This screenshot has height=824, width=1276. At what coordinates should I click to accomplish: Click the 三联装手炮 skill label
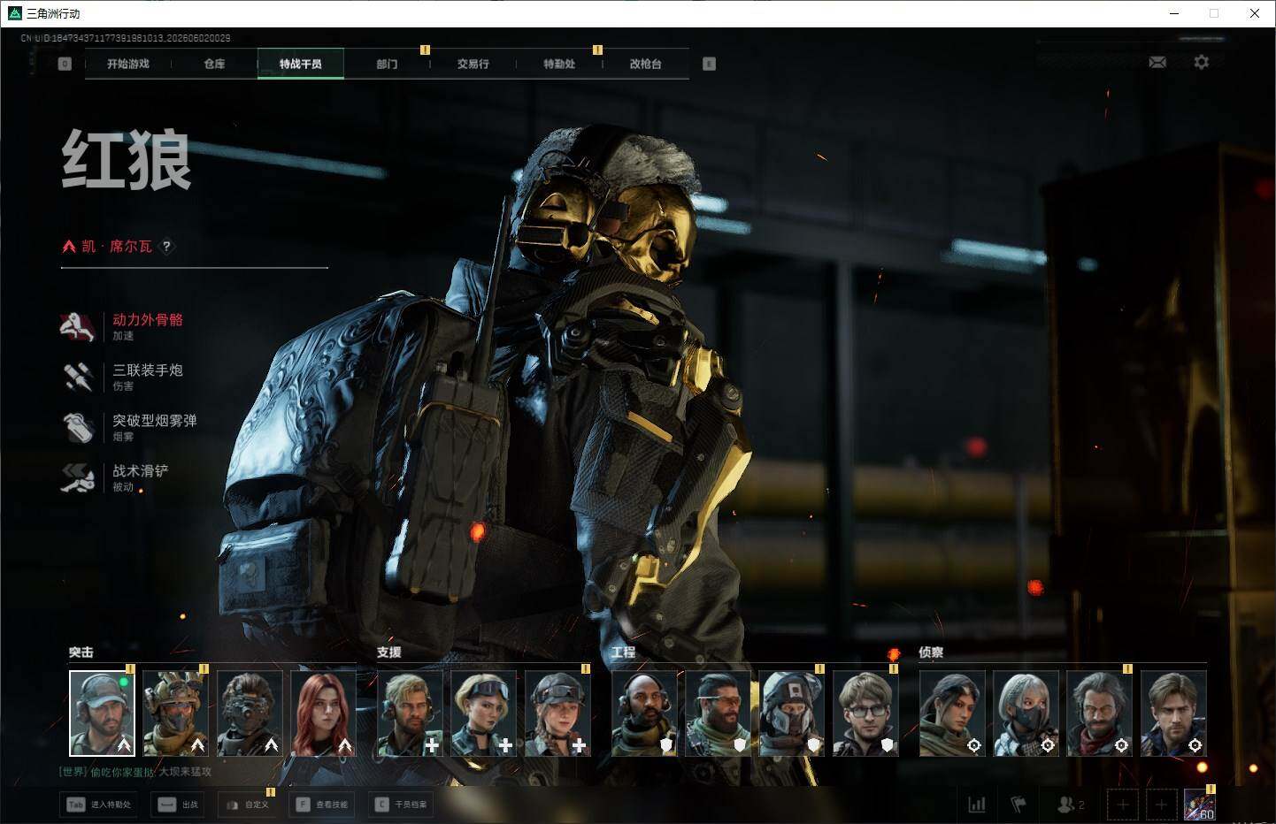[148, 370]
